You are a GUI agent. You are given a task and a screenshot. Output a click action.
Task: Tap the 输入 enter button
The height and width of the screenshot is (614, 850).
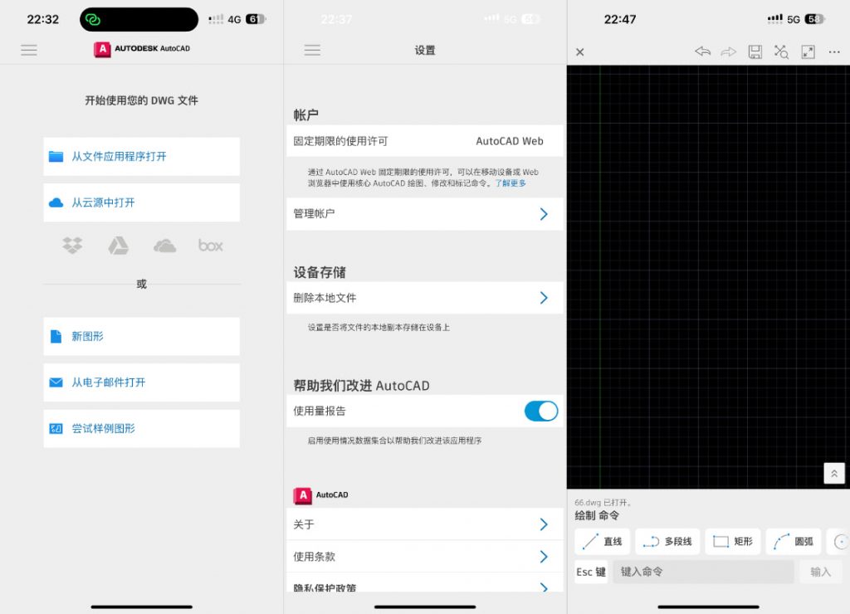pos(820,572)
